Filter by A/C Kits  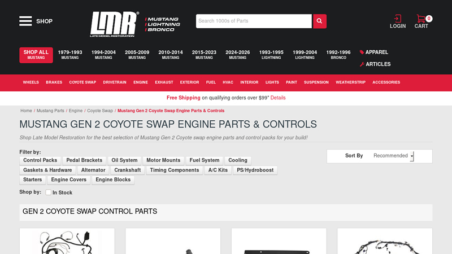[218, 170]
